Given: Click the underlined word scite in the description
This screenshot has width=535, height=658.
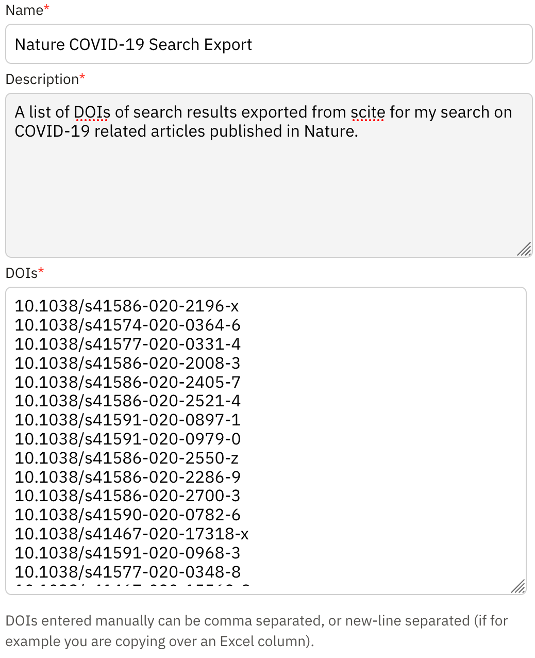Looking at the screenshot, I should click(x=368, y=112).
